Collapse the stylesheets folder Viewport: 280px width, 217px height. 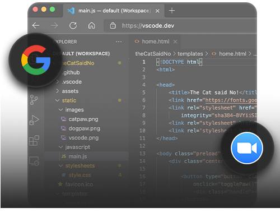(60, 166)
